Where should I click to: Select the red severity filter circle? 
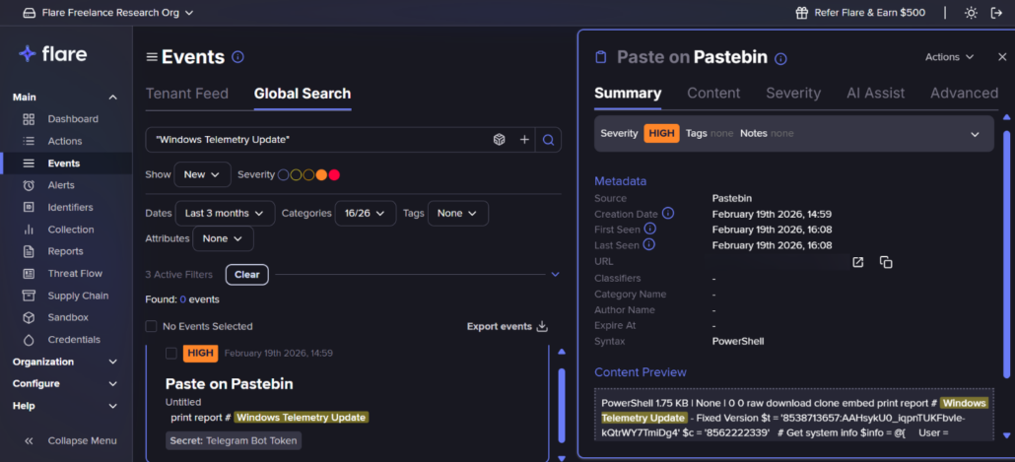[334, 175]
